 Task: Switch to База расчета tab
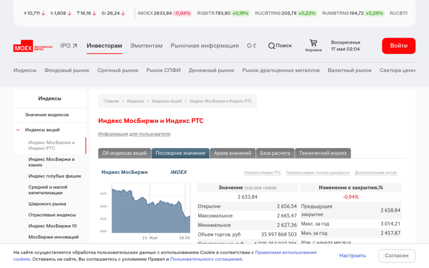tap(275, 153)
